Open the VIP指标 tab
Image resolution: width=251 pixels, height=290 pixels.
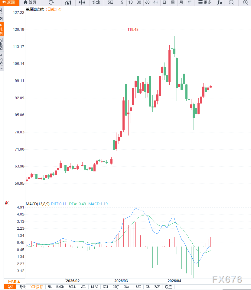[x=37, y=287]
